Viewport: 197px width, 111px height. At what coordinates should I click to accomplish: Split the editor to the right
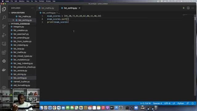[188, 8]
